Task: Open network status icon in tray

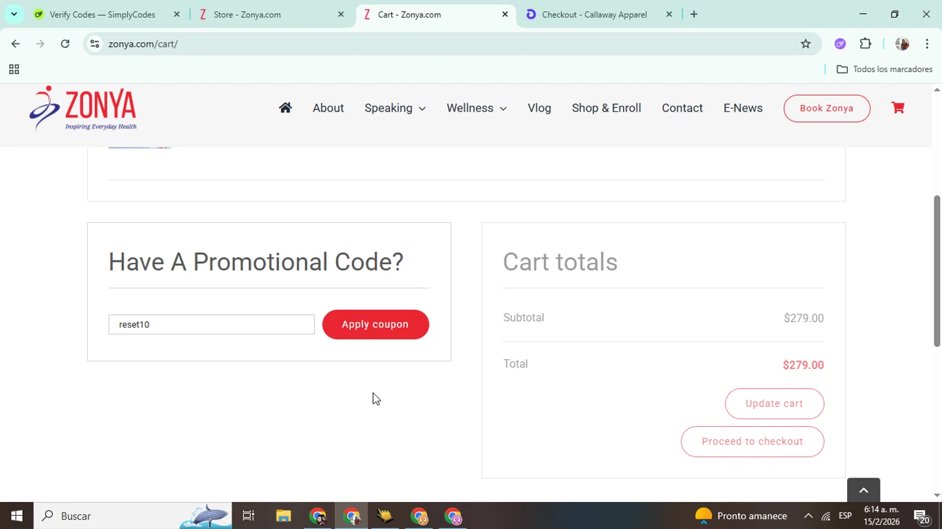Action: click(826, 516)
